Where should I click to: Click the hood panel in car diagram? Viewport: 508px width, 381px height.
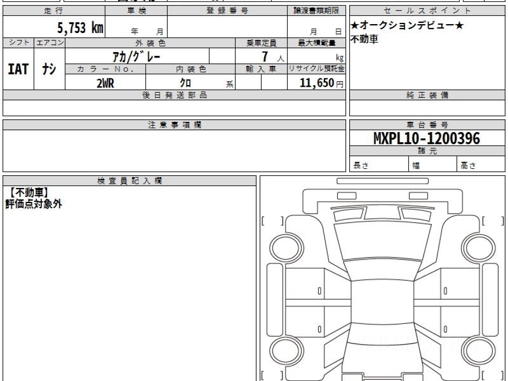click(x=383, y=240)
